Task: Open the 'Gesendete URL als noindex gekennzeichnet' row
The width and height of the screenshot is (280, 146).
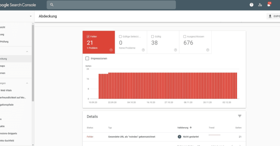Action: tap(164, 137)
